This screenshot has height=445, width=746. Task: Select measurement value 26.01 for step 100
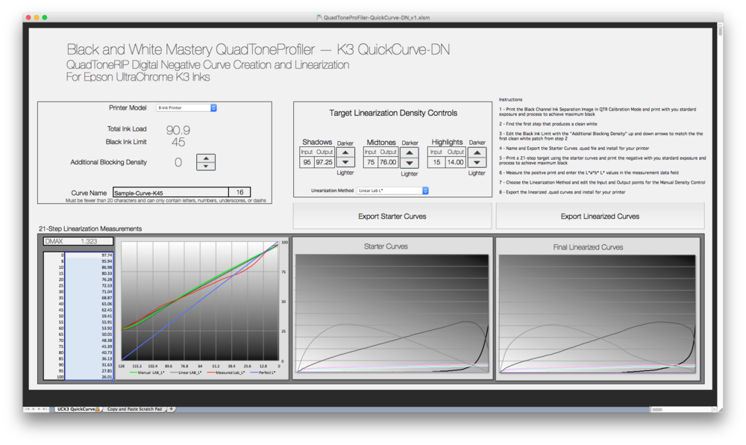pyautogui.click(x=89, y=377)
